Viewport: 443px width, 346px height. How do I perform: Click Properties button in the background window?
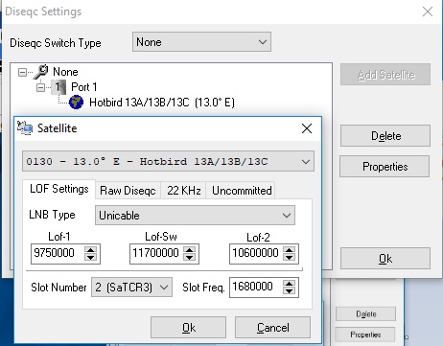[x=365, y=334]
